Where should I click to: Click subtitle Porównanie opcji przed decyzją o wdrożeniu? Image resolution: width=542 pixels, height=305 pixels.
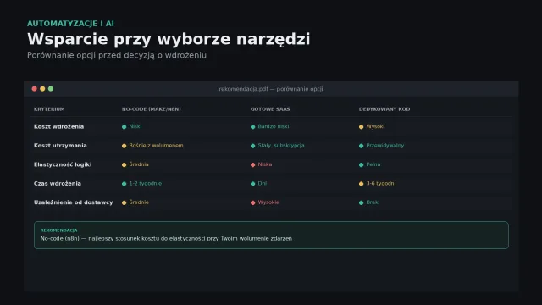click(x=117, y=55)
